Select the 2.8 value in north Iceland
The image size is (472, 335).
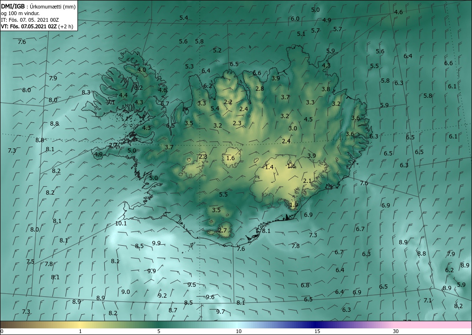tap(260, 88)
